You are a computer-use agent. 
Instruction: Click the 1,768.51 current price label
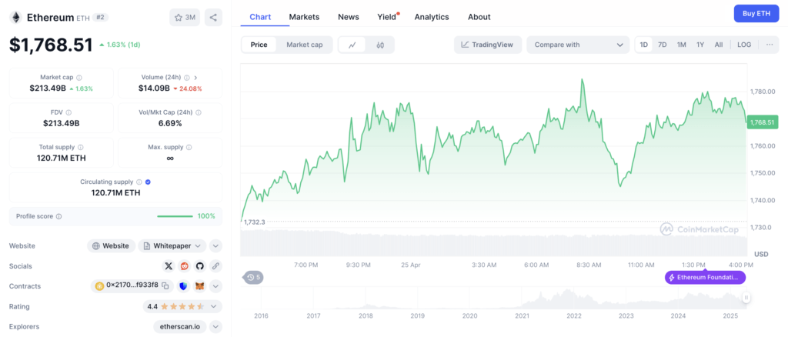763,122
